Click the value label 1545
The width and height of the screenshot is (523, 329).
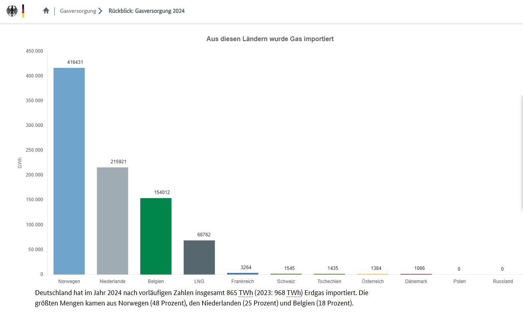click(289, 268)
